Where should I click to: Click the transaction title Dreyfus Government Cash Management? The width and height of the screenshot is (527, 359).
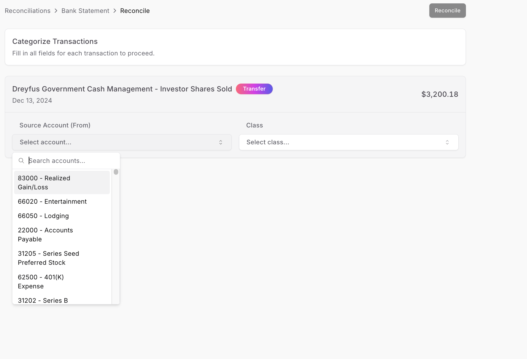pyautogui.click(x=122, y=89)
